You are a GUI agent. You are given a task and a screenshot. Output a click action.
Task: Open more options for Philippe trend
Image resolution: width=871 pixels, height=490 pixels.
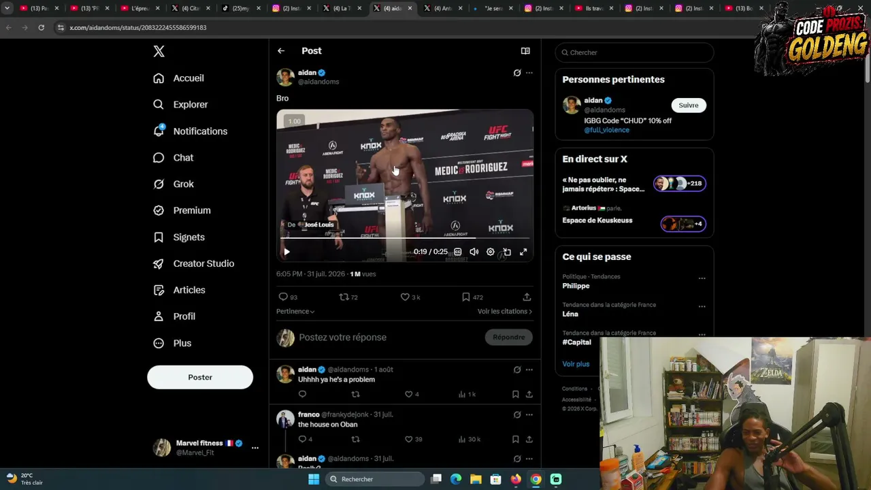(x=702, y=278)
